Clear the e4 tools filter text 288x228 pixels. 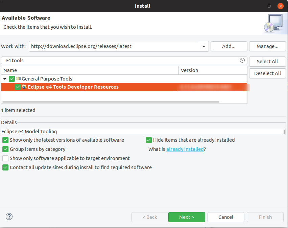tap(242, 60)
